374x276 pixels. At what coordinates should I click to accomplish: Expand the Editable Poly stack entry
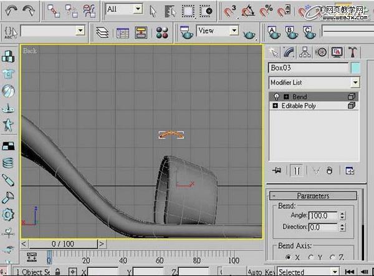276,106
